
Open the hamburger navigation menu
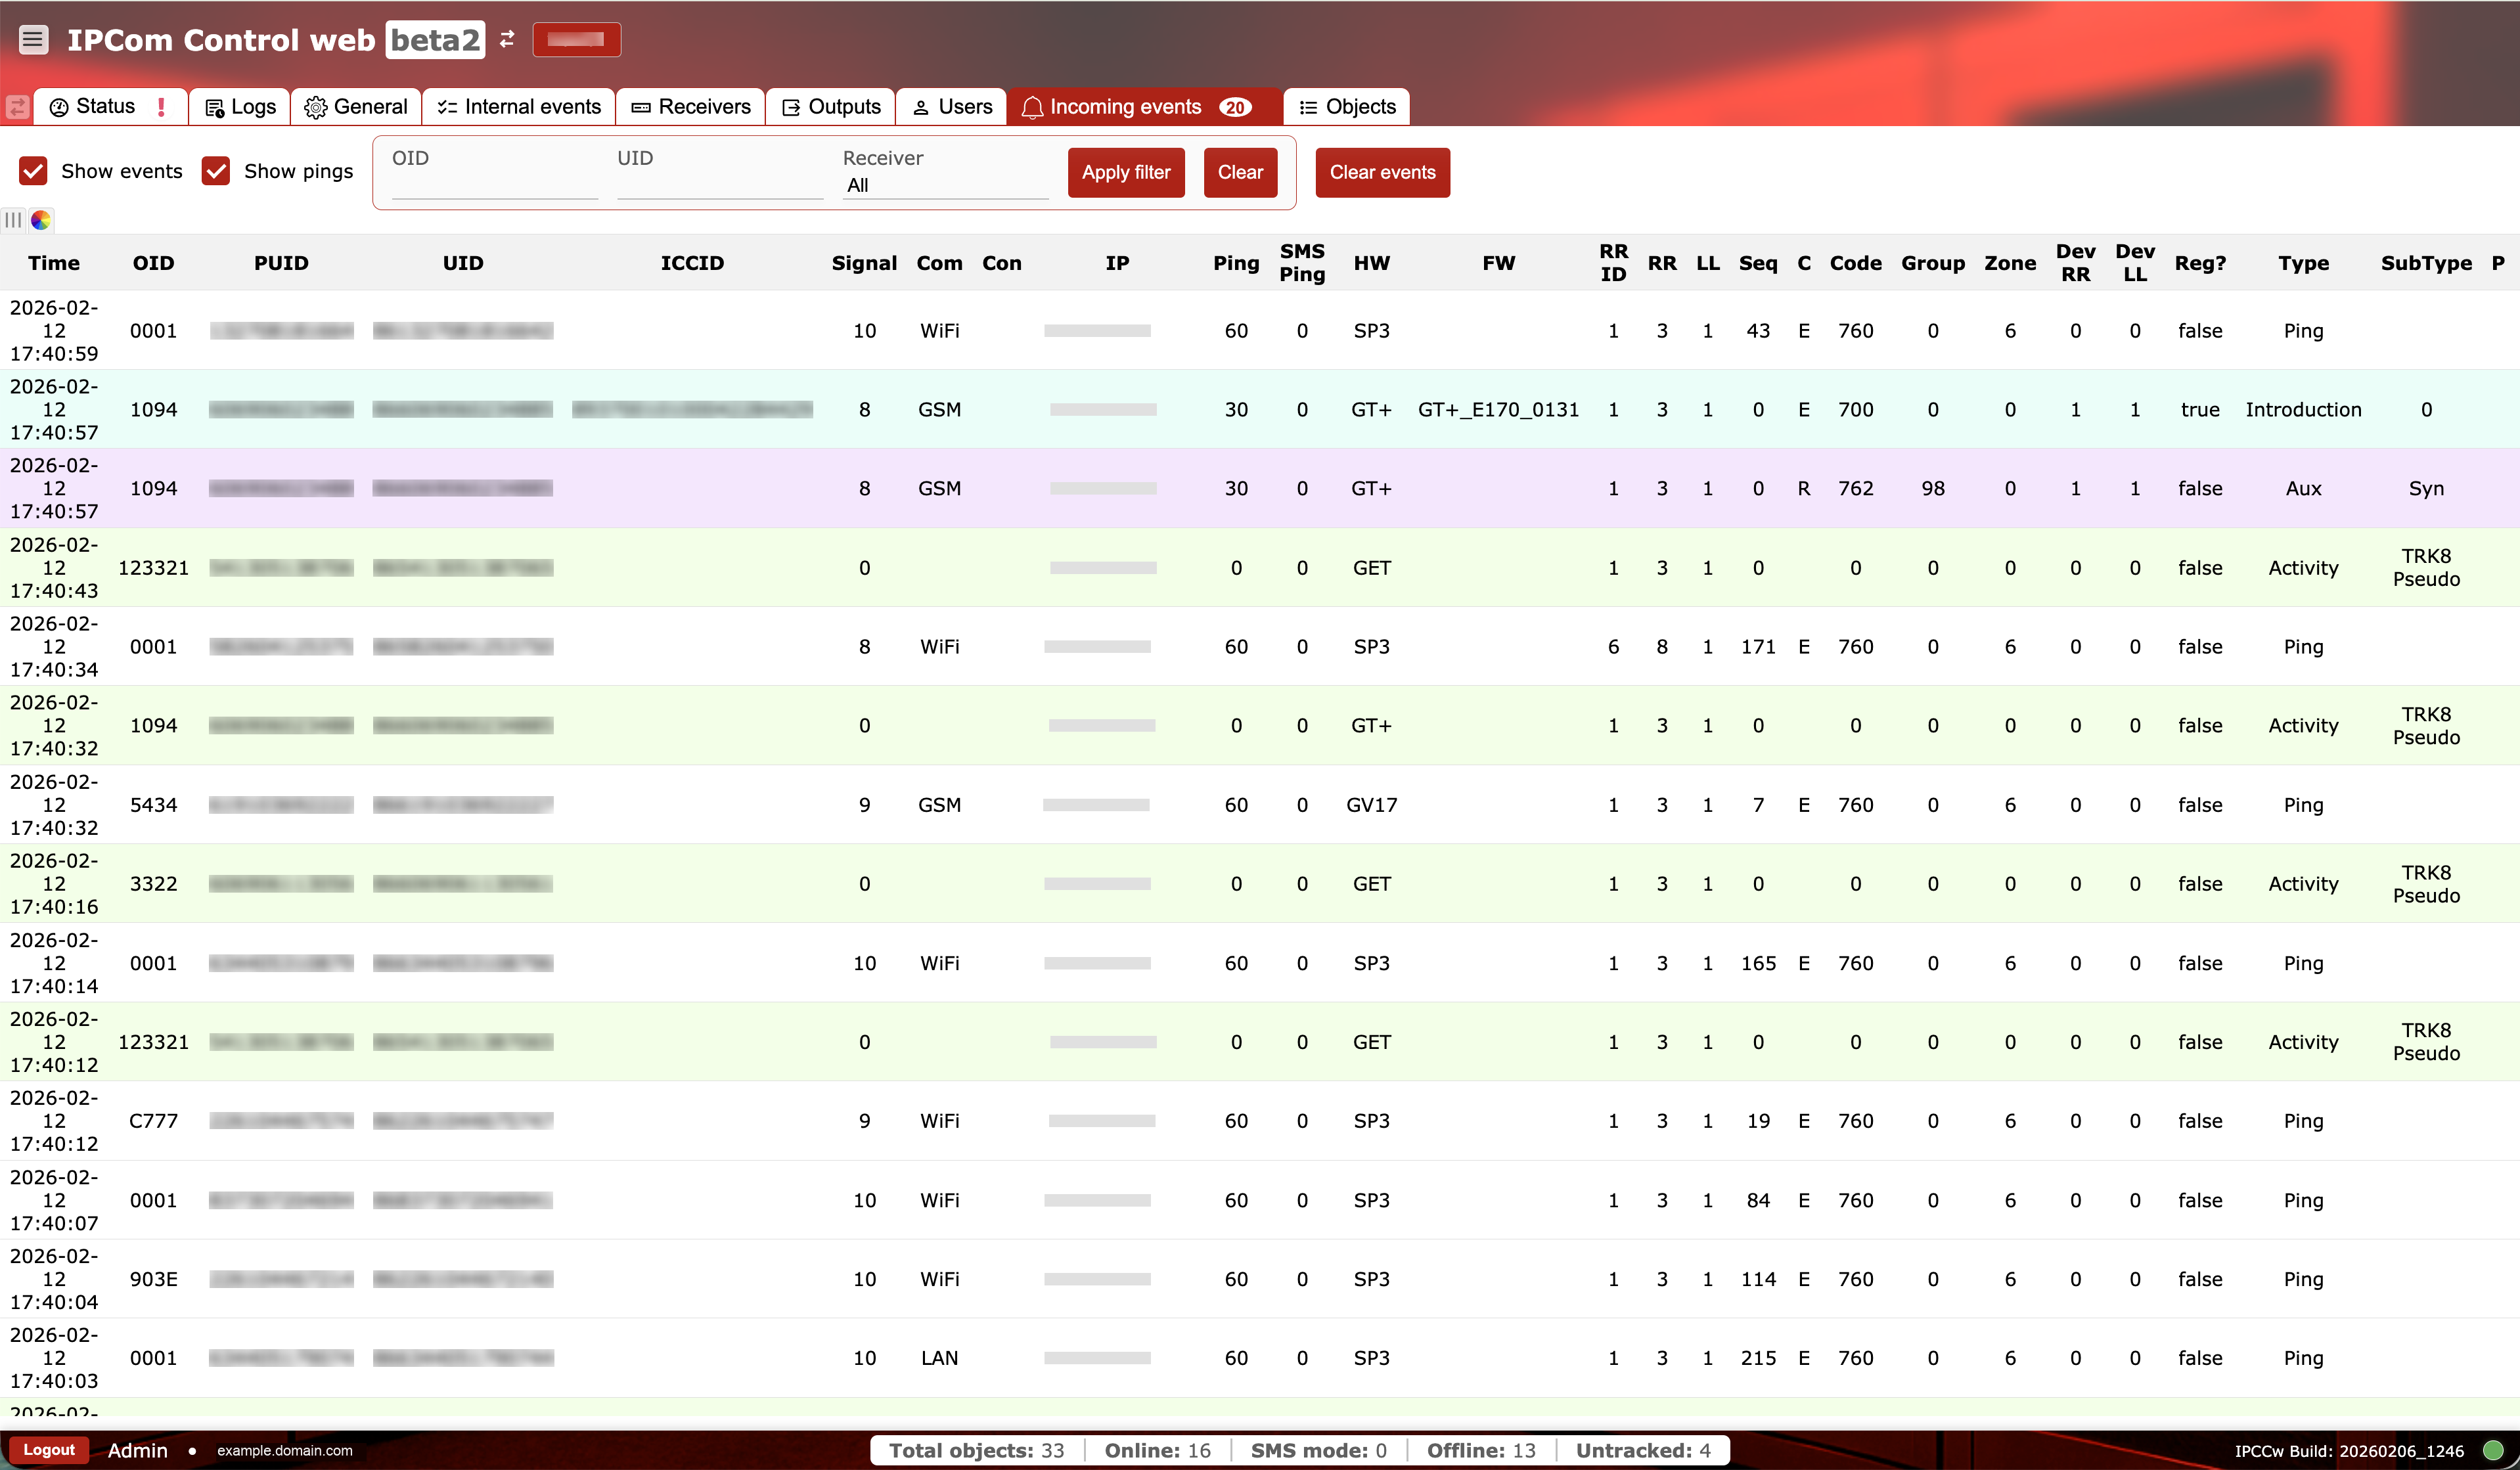[34, 39]
